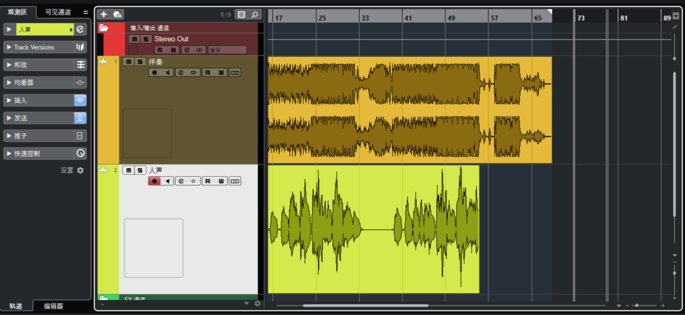This screenshot has height=315, width=685.
Task: Click the horizontal zoom slider handle
Action: click(637, 305)
